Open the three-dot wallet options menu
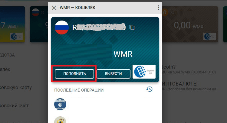 [x=159, y=8]
